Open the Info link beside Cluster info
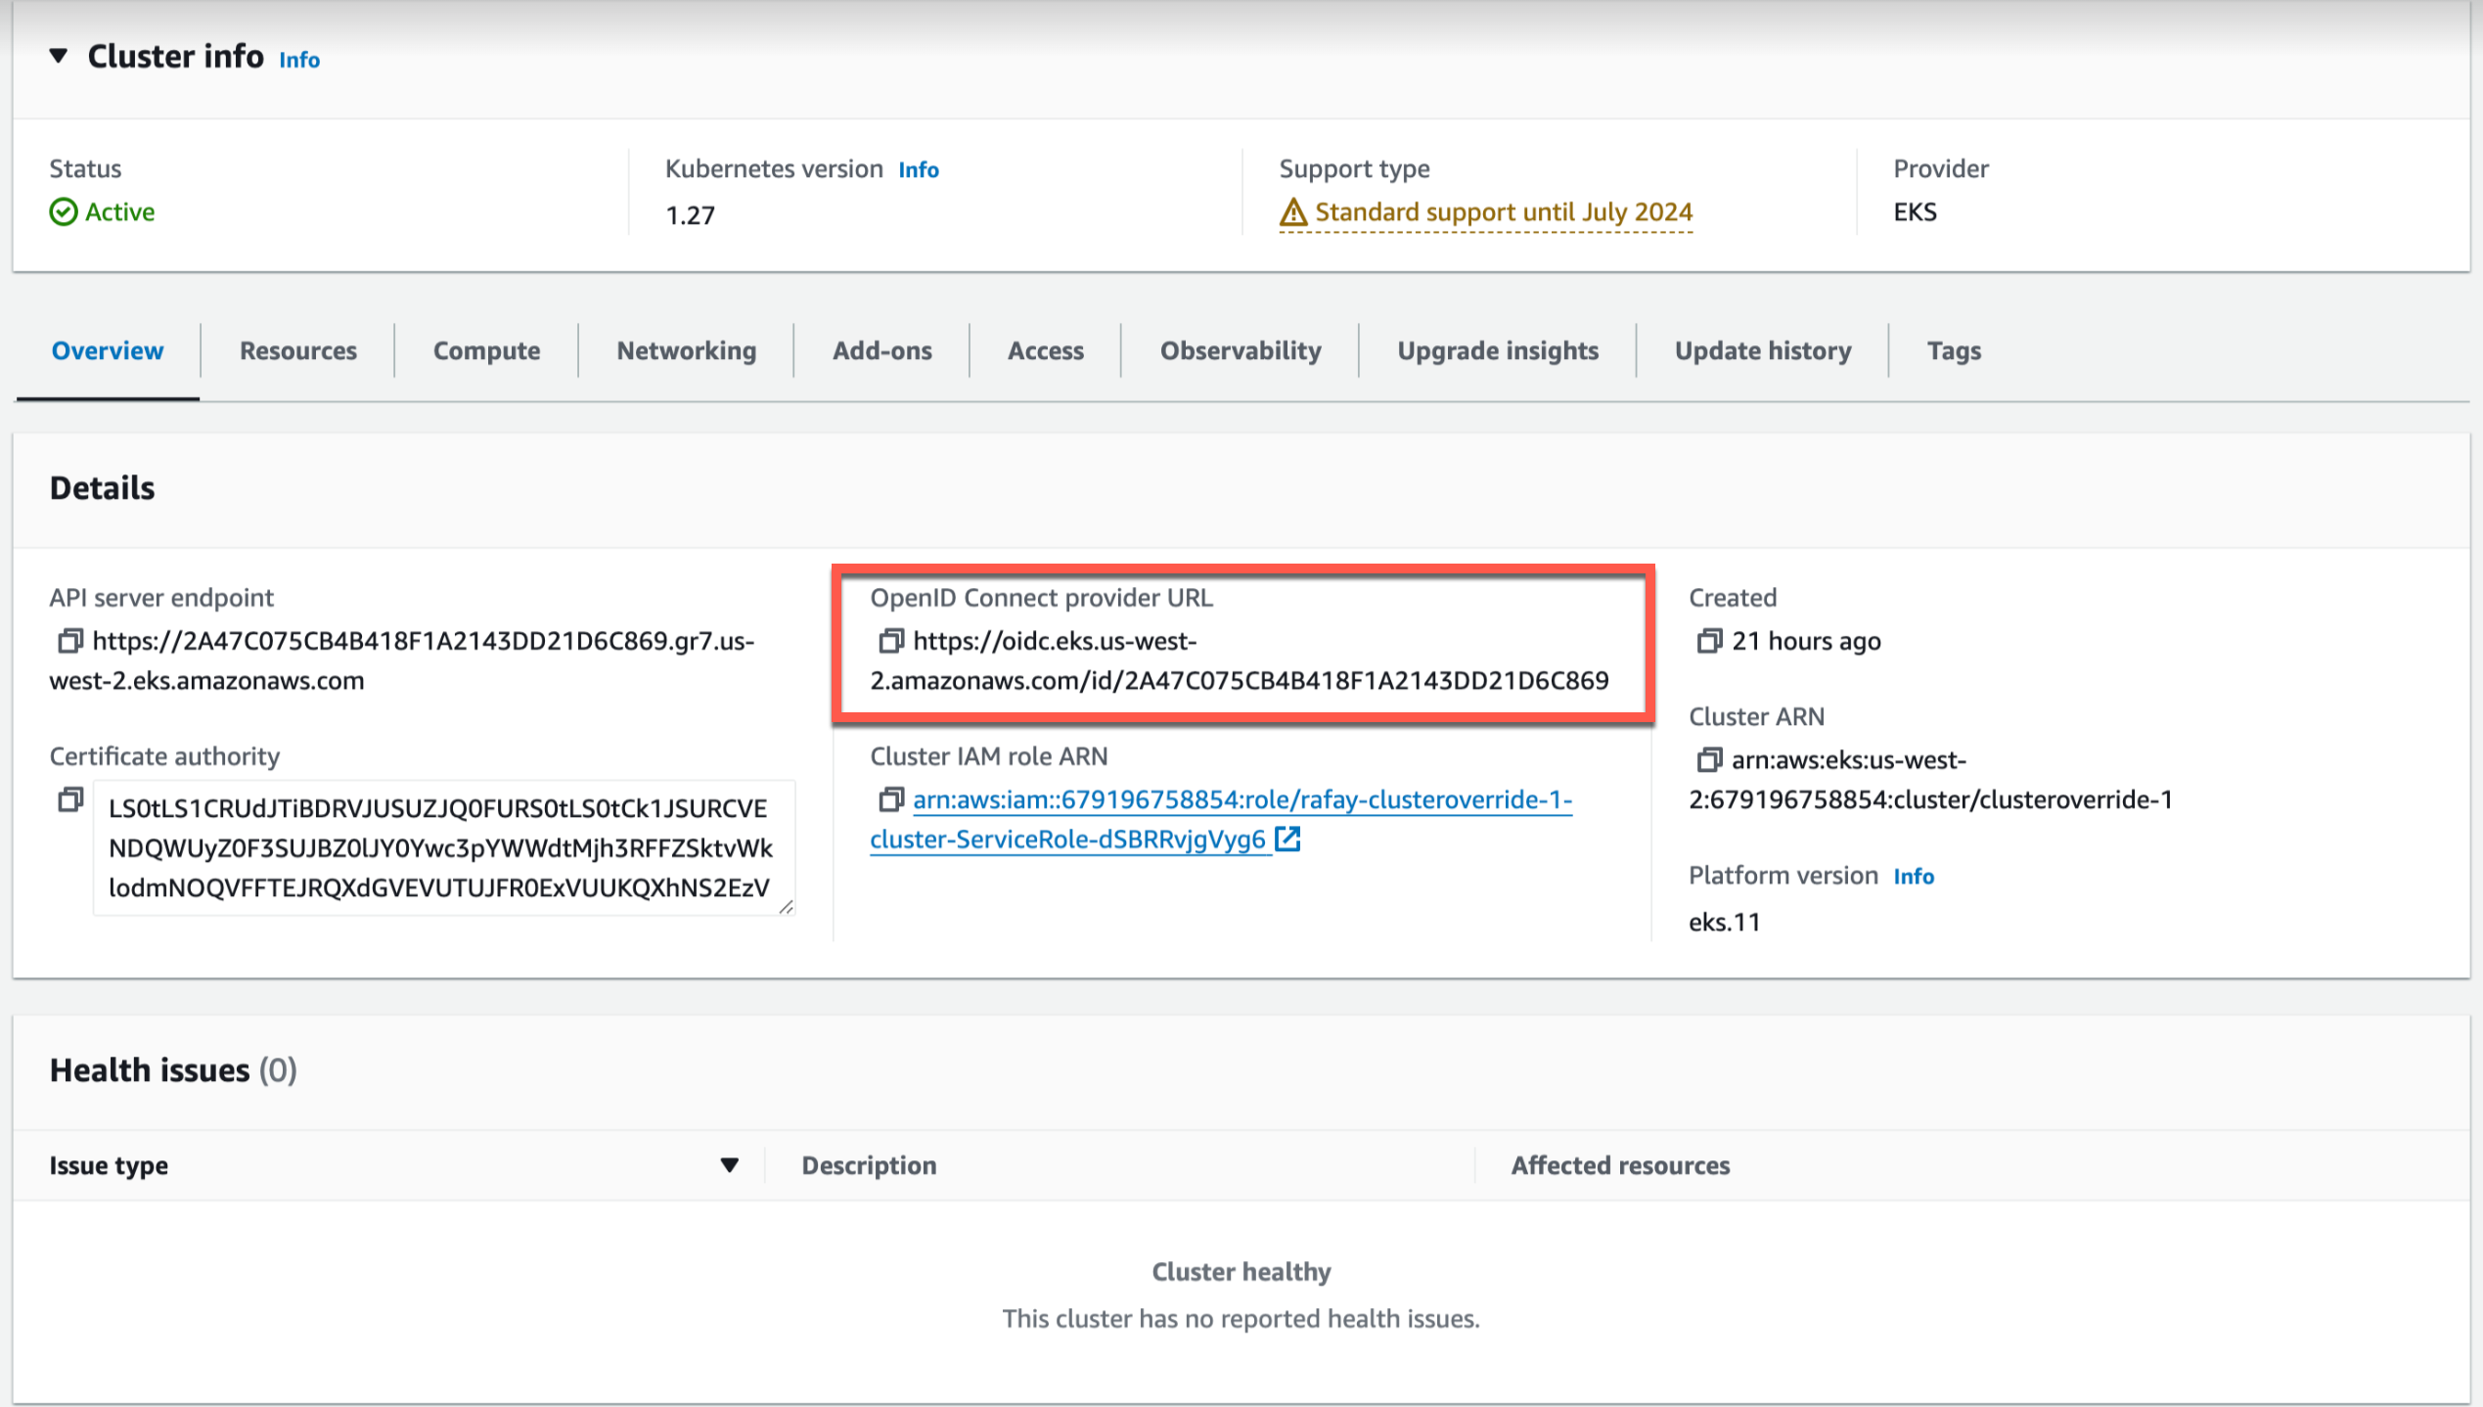This screenshot has height=1407, width=2483. click(x=299, y=60)
